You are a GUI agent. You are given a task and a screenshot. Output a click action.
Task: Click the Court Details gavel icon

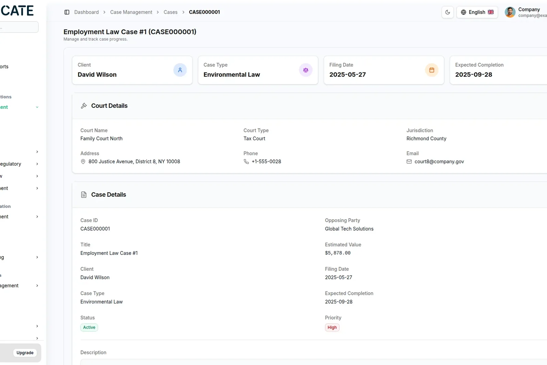(84, 106)
